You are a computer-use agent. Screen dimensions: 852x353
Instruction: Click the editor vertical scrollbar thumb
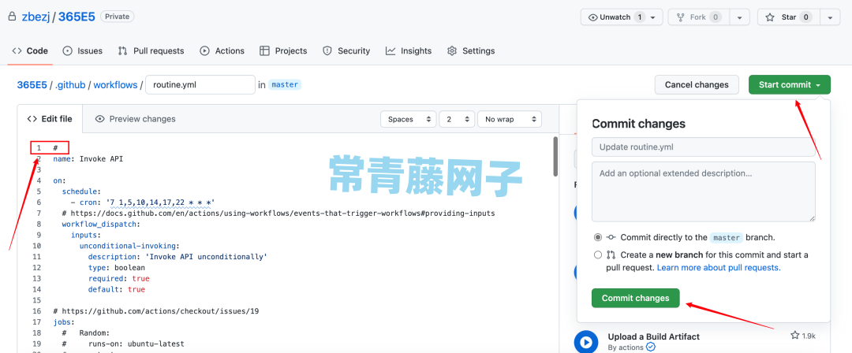[555, 156]
